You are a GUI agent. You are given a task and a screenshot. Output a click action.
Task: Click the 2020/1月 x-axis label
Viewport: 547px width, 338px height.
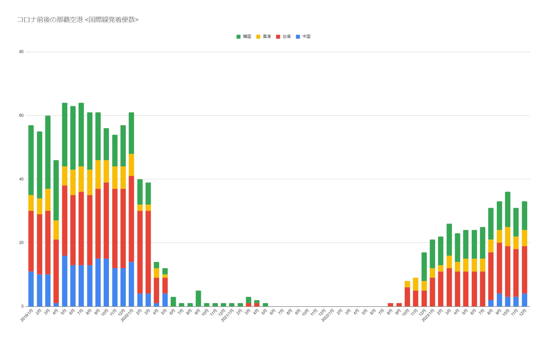127,315
